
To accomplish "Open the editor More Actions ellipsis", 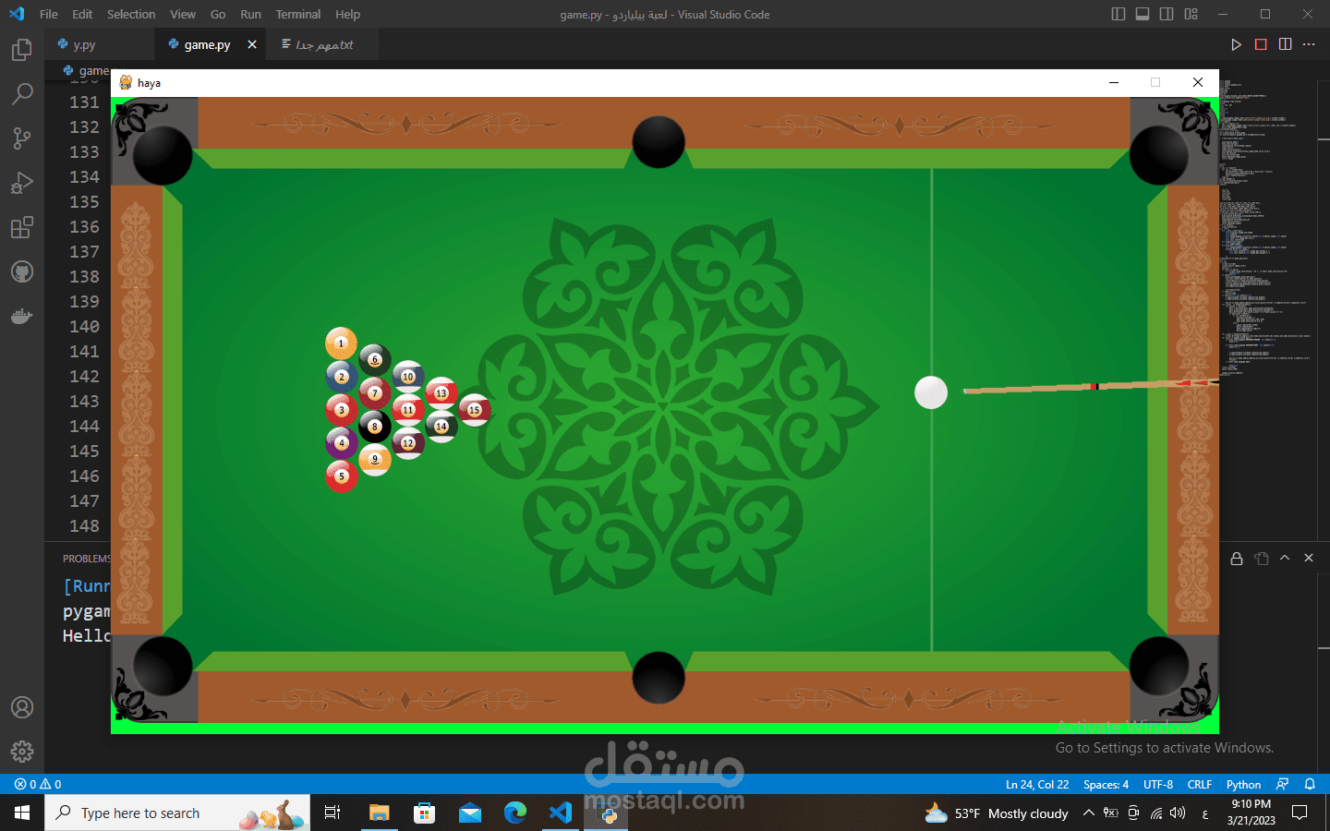I will coord(1309,44).
